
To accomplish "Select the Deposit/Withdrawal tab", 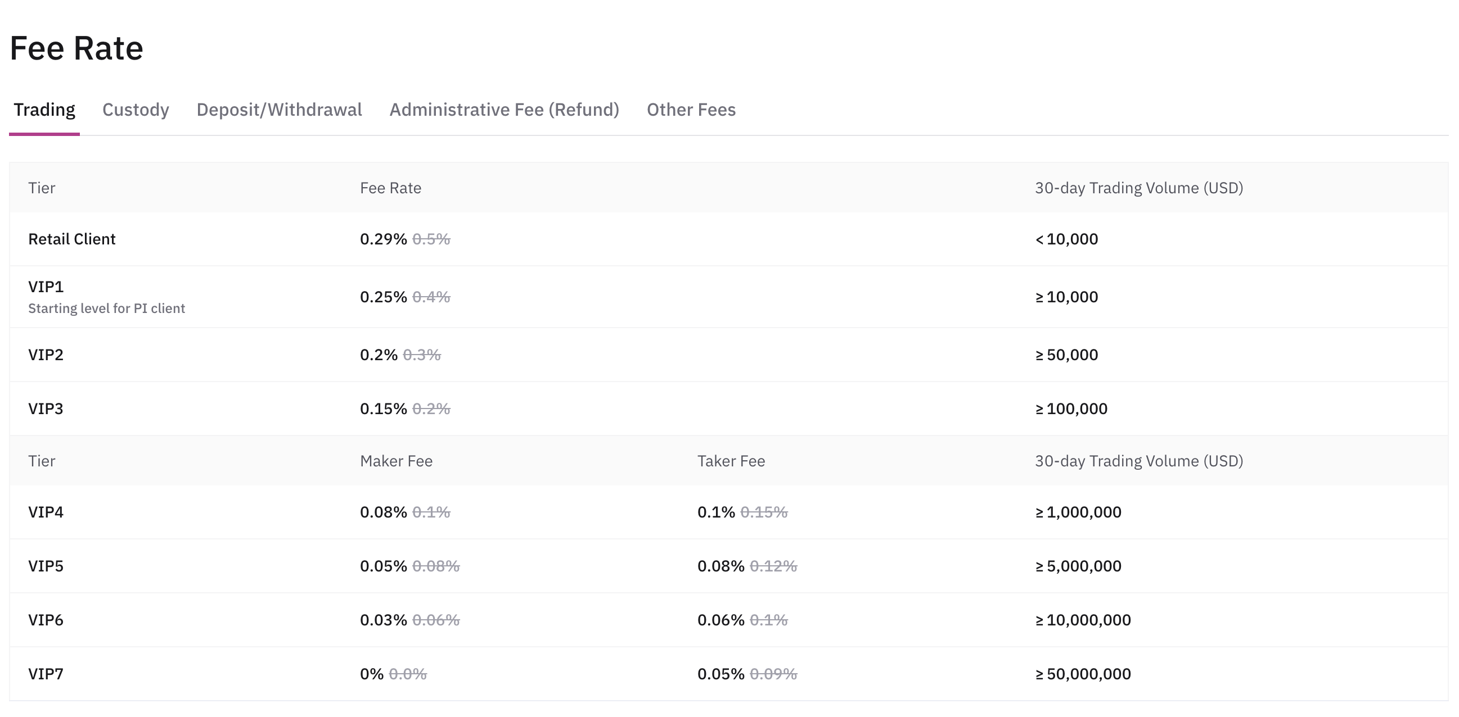I will coord(278,109).
